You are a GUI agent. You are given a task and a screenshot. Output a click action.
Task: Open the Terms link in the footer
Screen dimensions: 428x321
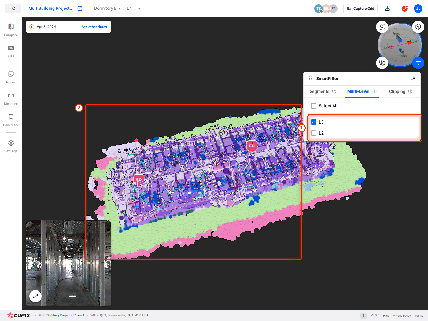419,316
